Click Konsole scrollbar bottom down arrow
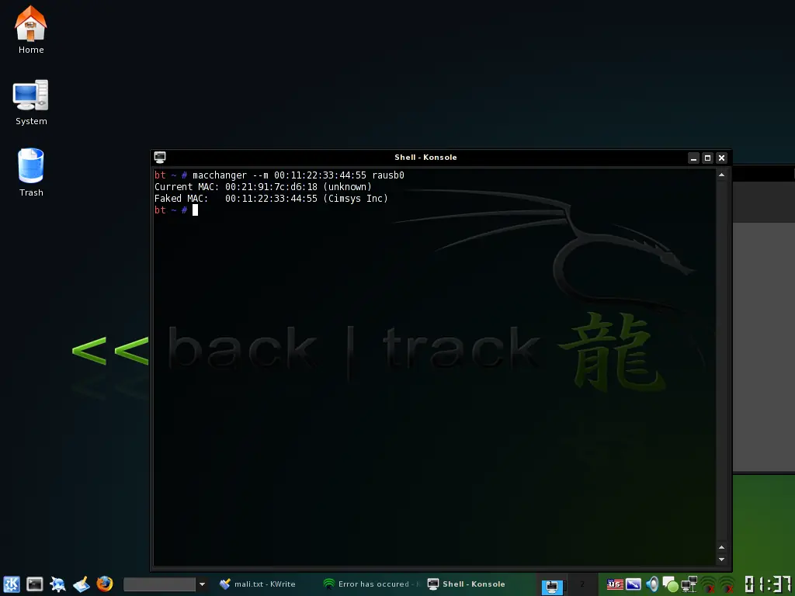The height and width of the screenshot is (596, 795). click(x=721, y=560)
